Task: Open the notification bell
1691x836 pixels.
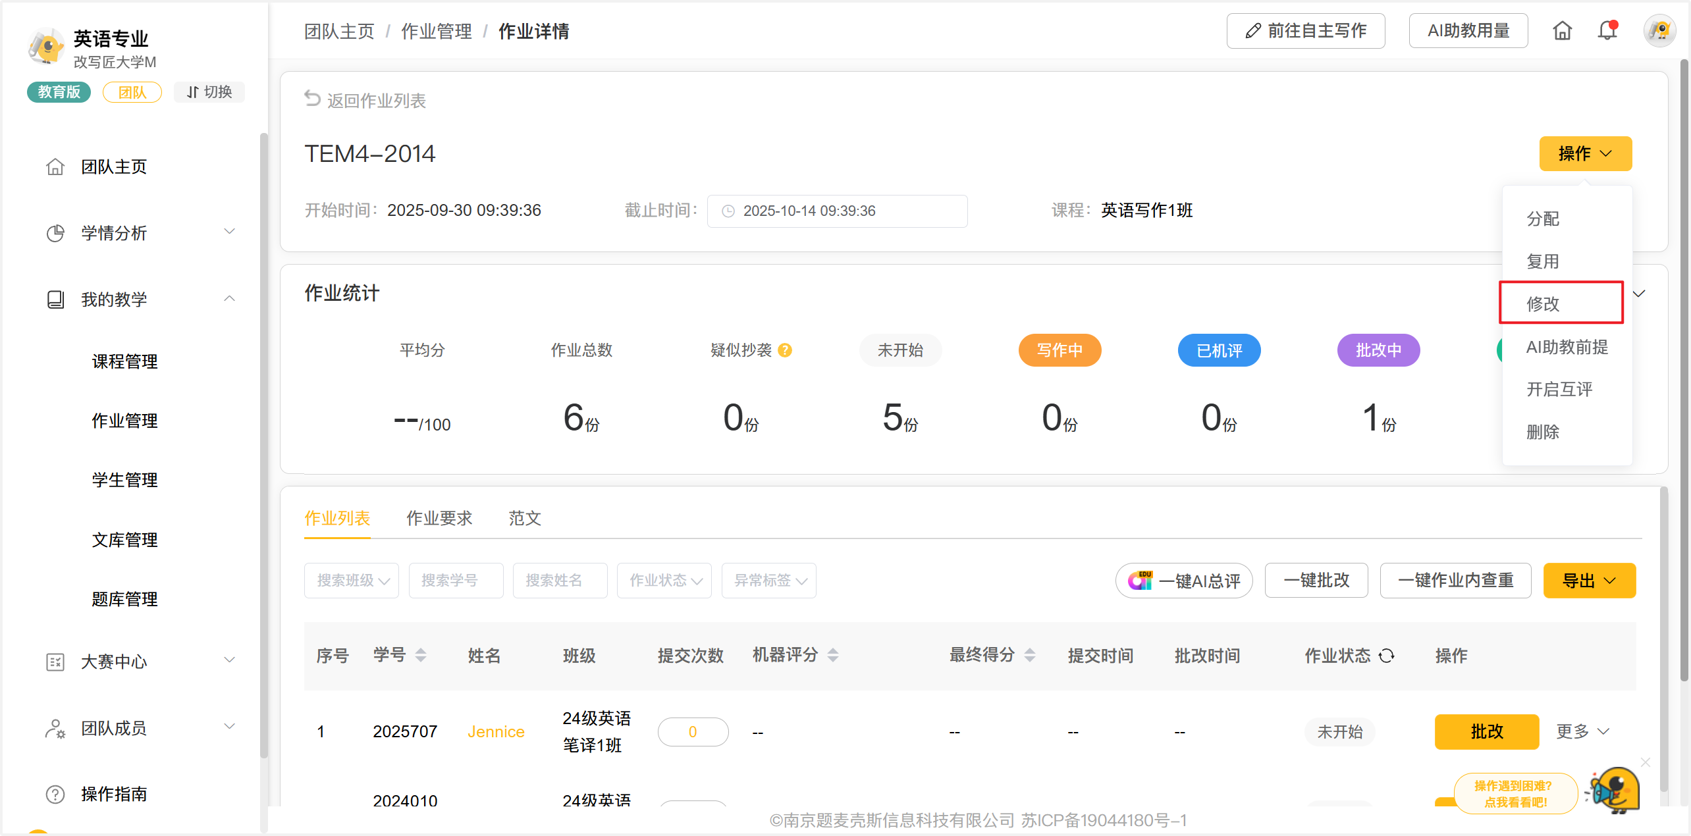Action: 1607,31
